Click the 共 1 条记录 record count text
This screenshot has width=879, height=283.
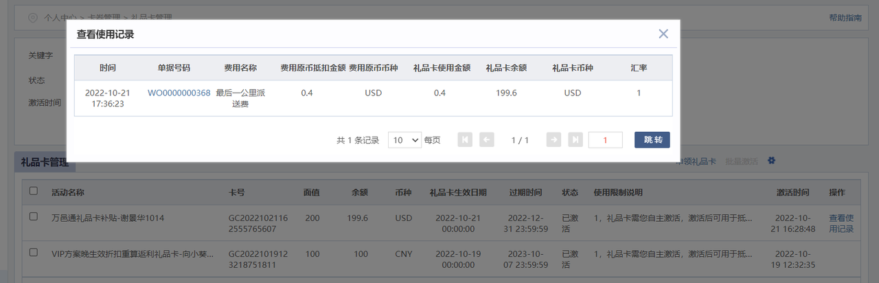(x=358, y=139)
